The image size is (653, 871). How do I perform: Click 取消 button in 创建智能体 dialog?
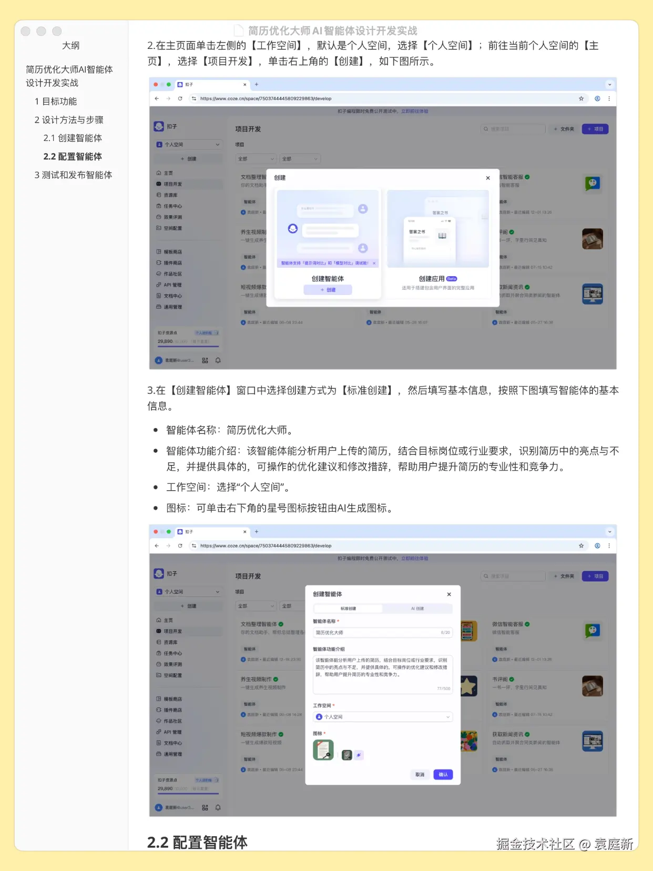pos(420,775)
